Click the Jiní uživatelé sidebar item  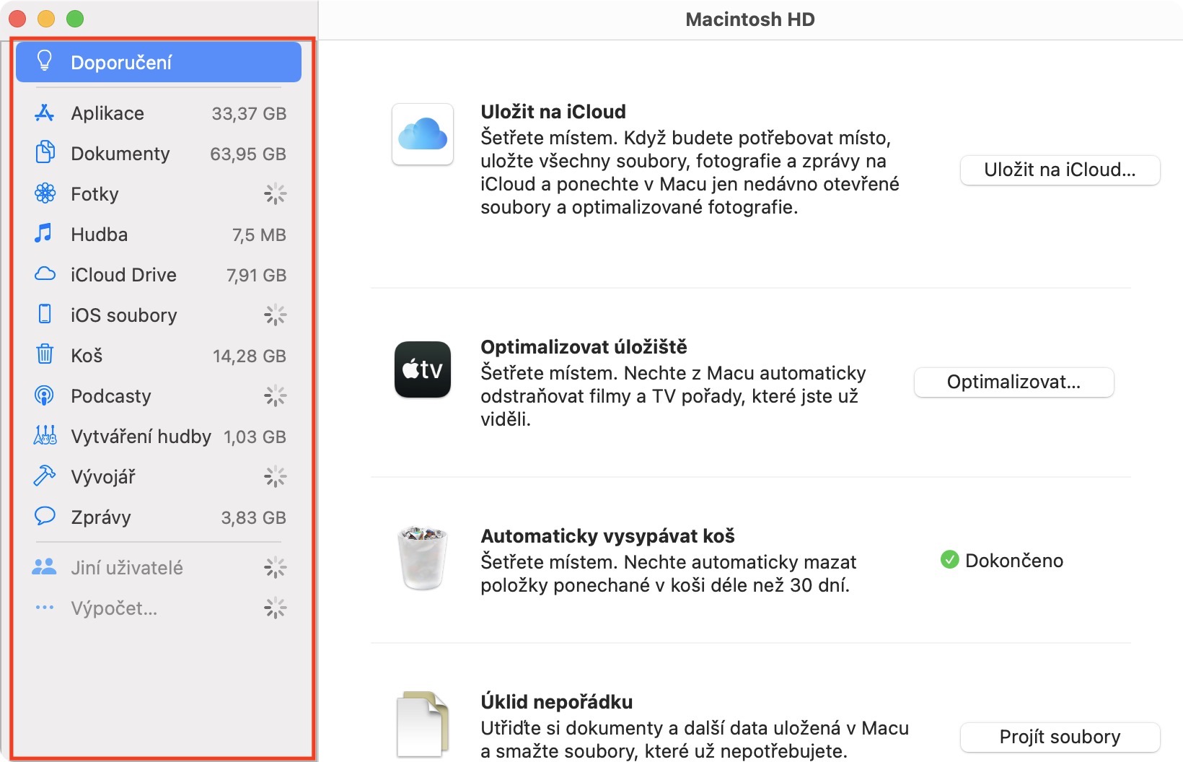coord(127,568)
